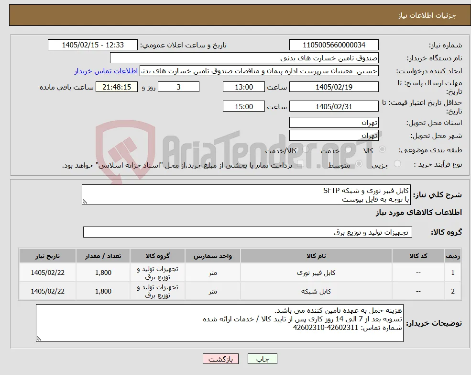
Task: Click the اطلاعات کالاهای مورد نیاز heading
Action: pos(419,213)
